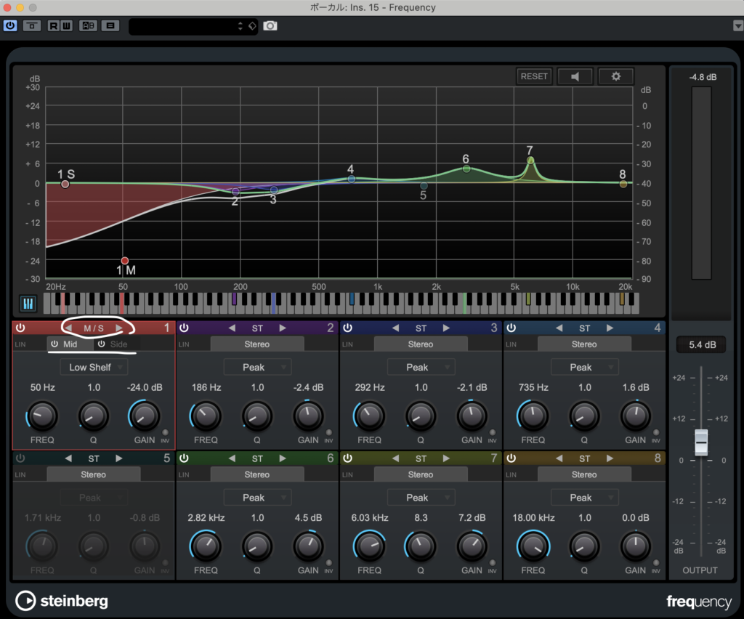
Task: Click the RESET button
Action: (x=534, y=76)
